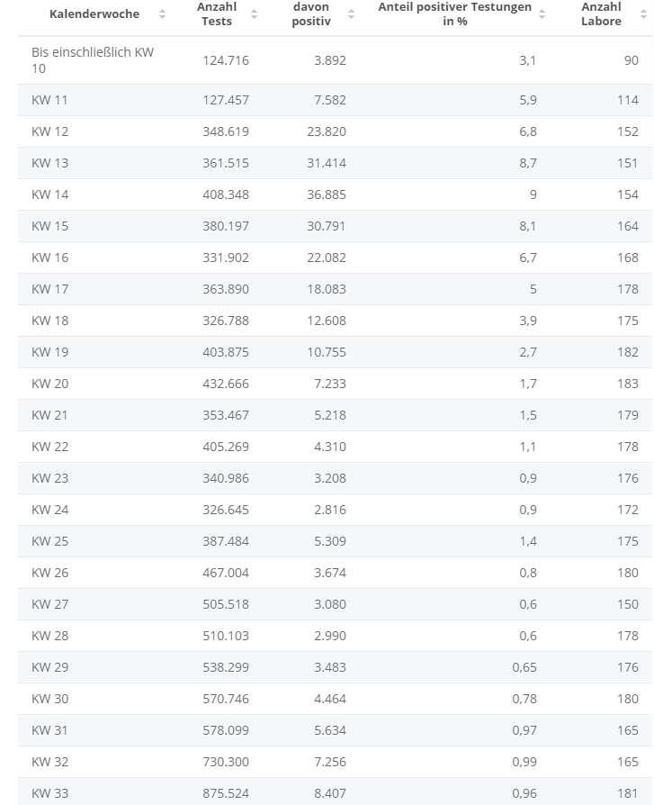Select test count 730.300 in KW 32
The width and height of the screenshot is (654, 805).
click(226, 762)
